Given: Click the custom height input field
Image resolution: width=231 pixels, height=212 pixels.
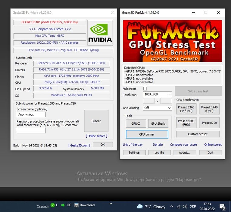Looking at the screenshot, I should pyautogui.click(x=166, y=101).
